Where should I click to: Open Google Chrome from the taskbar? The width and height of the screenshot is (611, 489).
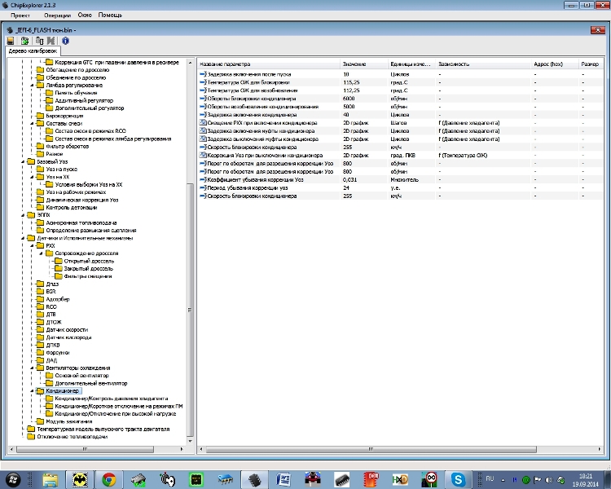click(108, 479)
